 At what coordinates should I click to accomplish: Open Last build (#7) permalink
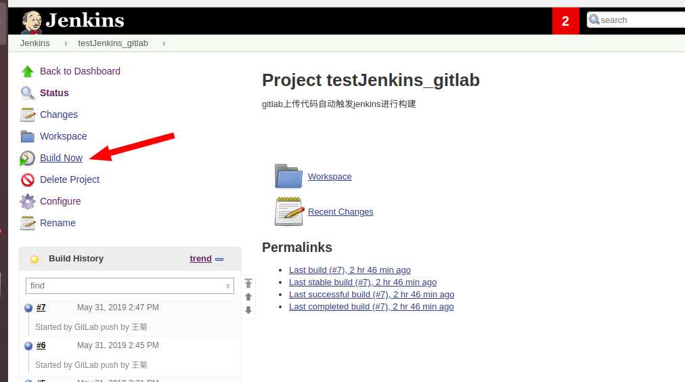(350, 270)
